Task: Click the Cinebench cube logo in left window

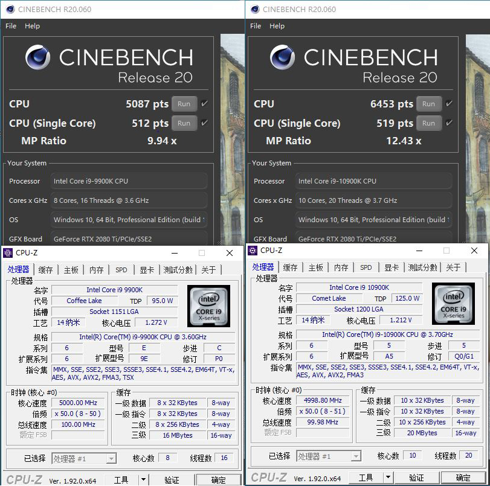Action: point(37,59)
